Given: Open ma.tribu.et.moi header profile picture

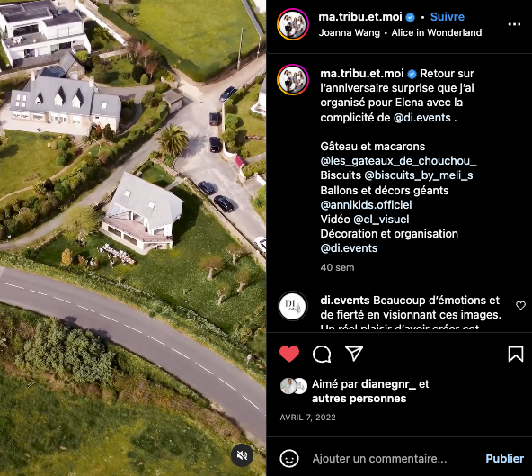Looking at the screenshot, I should coord(293,25).
